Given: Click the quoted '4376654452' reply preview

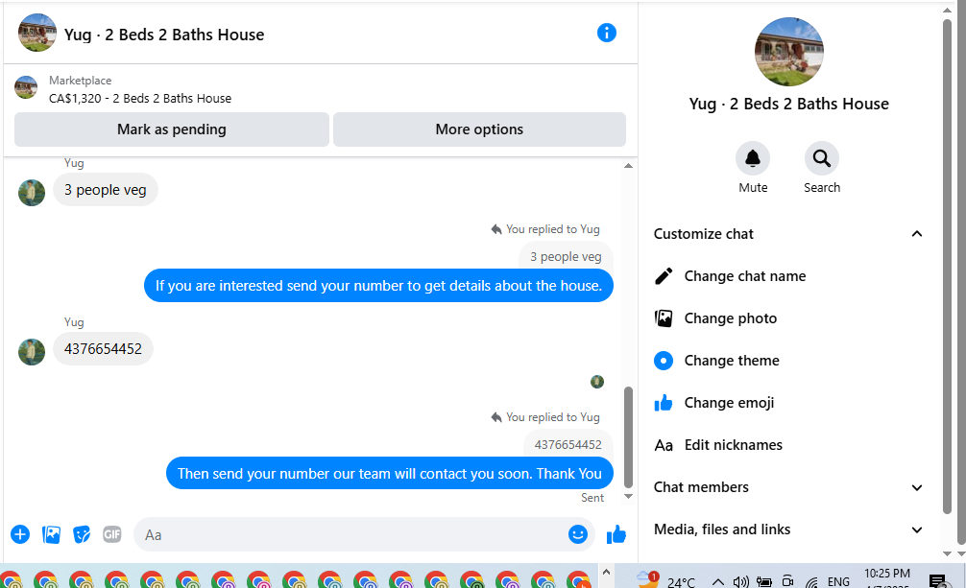Looking at the screenshot, I should (x=568, y=444).
